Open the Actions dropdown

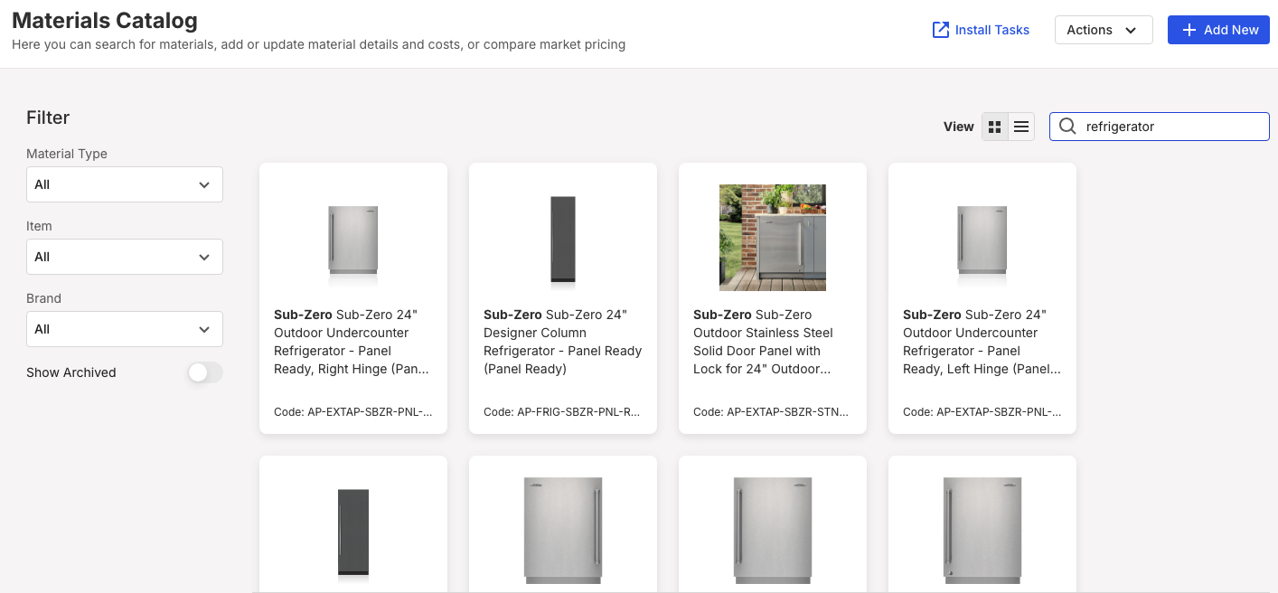click(1104, 30)
